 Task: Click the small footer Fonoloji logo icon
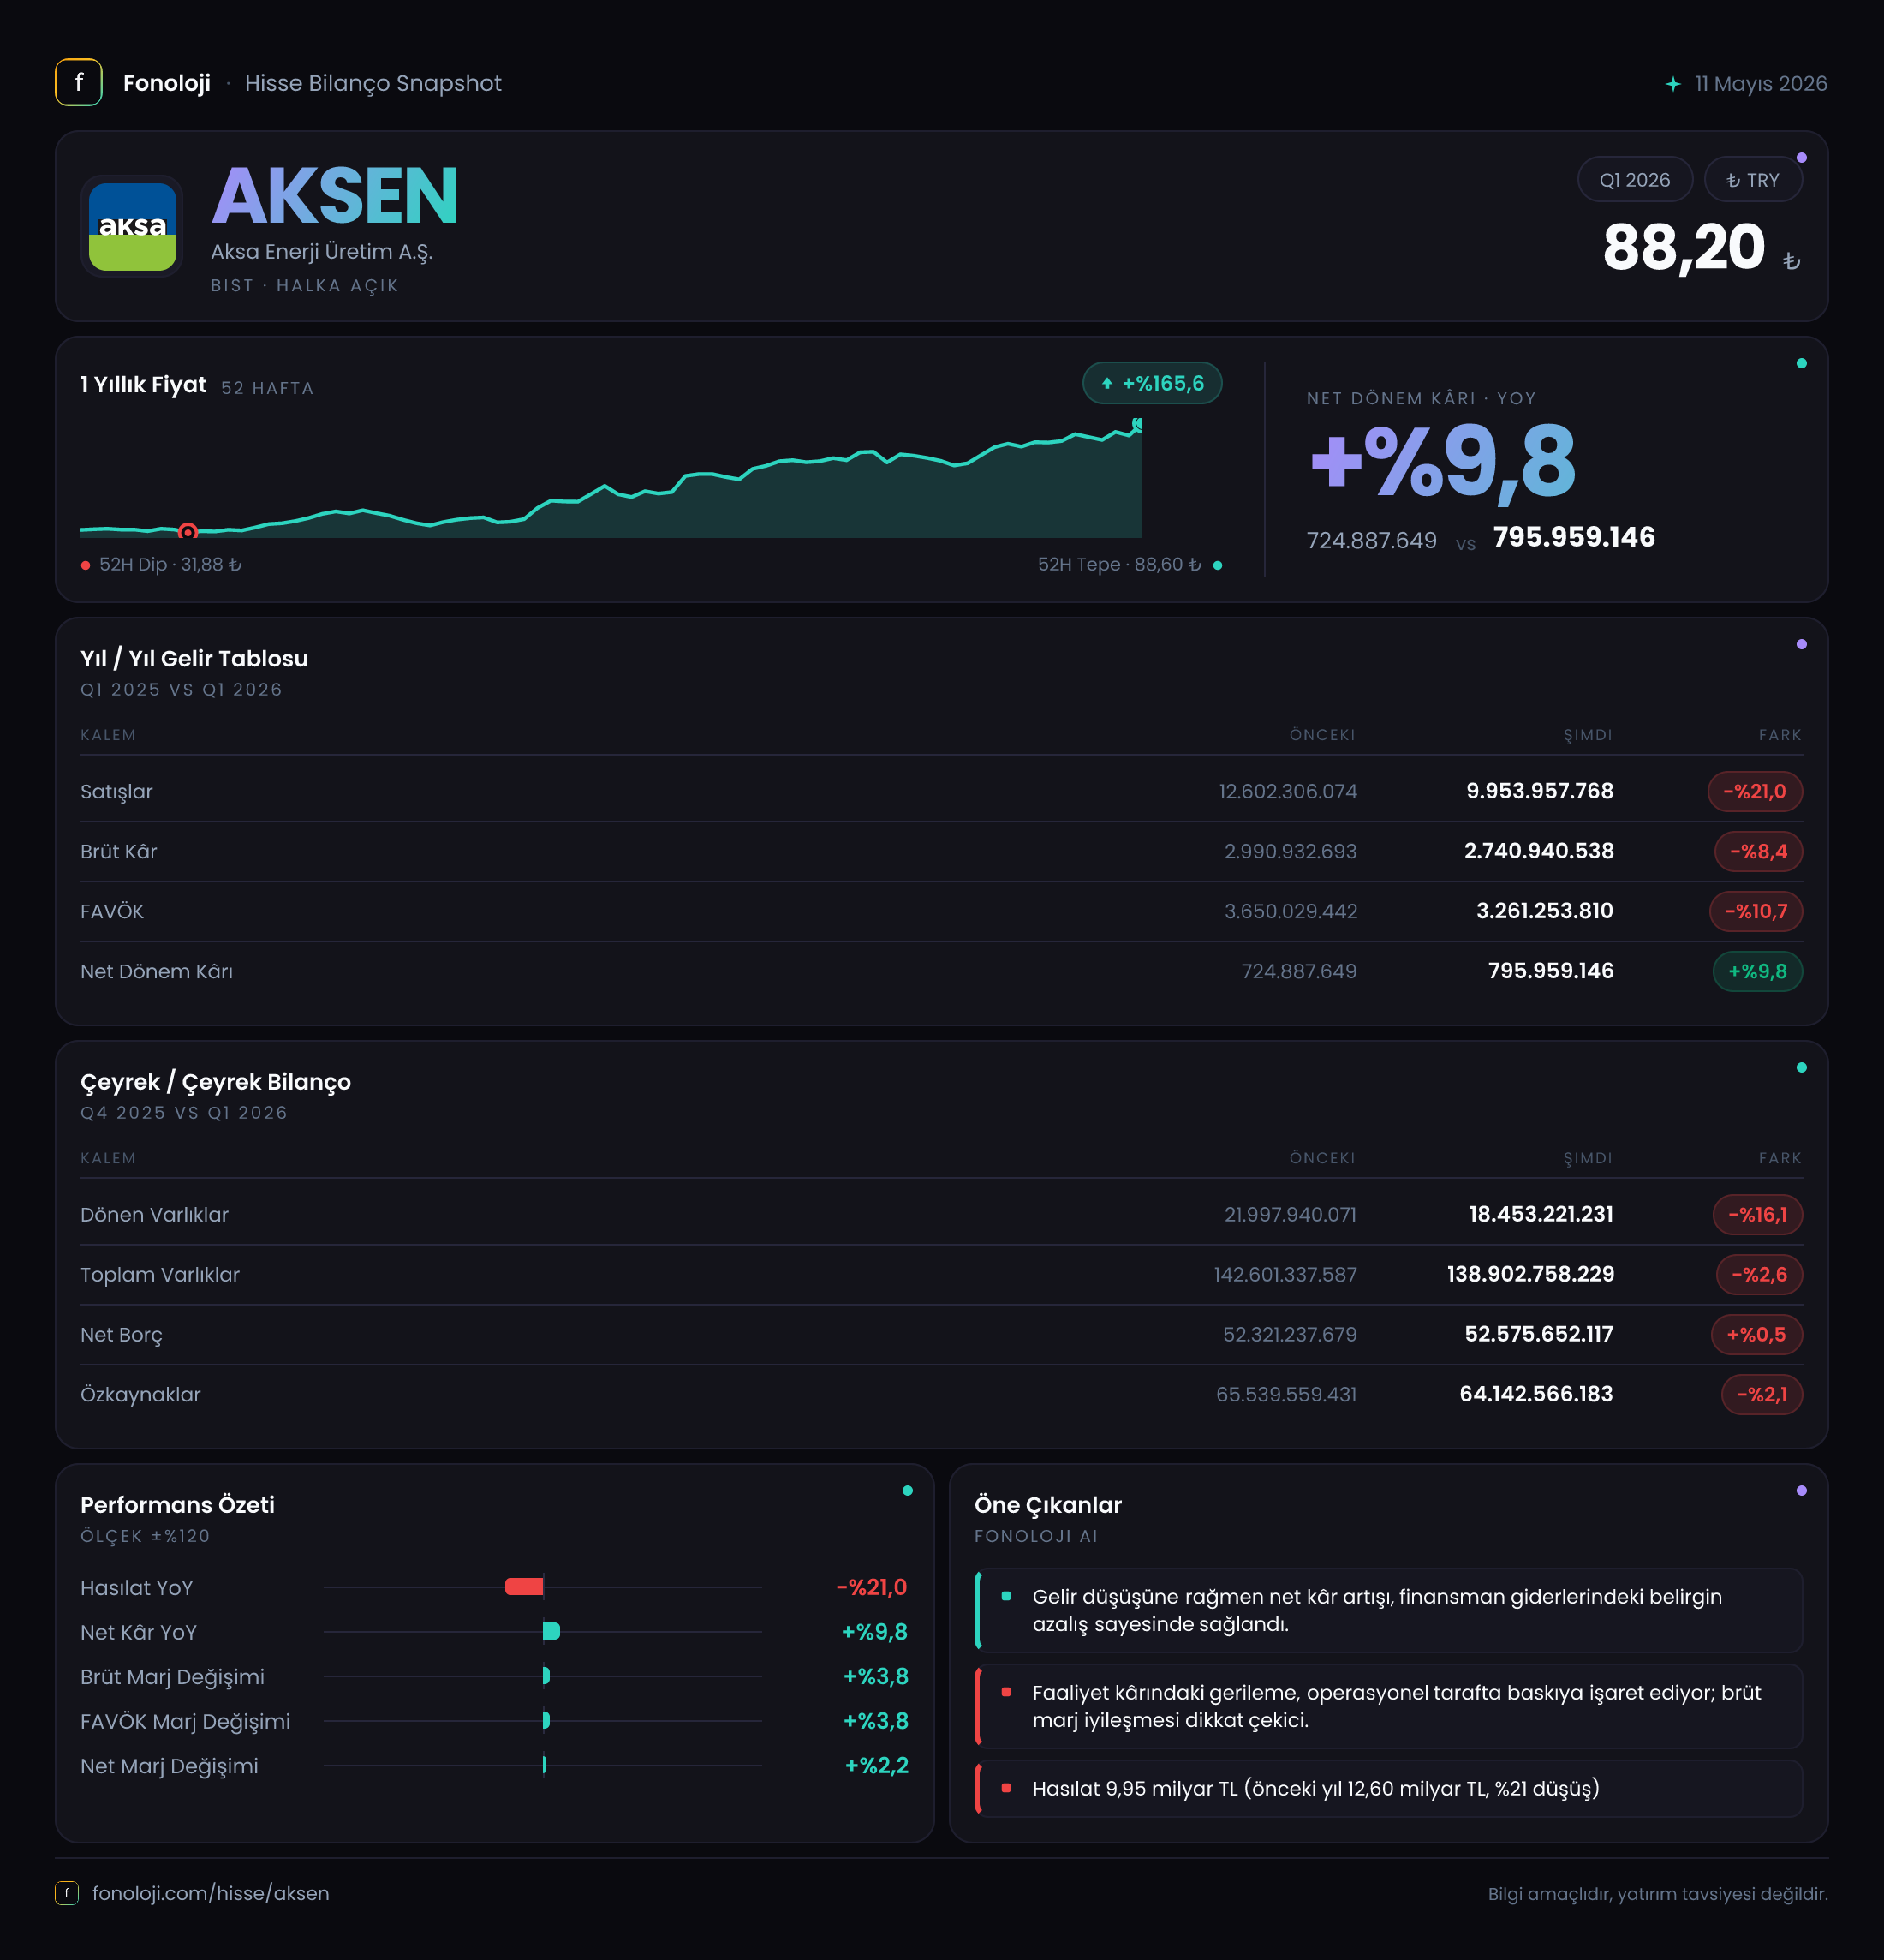[66, 1893]
